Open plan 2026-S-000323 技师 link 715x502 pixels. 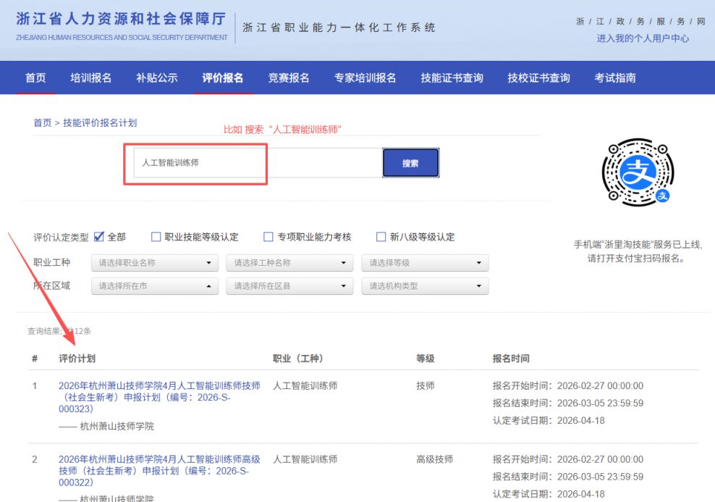tap(159, 397)
